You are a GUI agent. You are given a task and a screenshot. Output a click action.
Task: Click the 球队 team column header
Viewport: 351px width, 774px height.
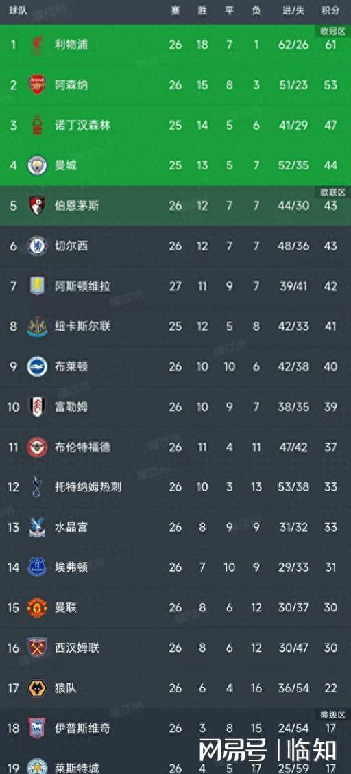(x=16, y=10)
